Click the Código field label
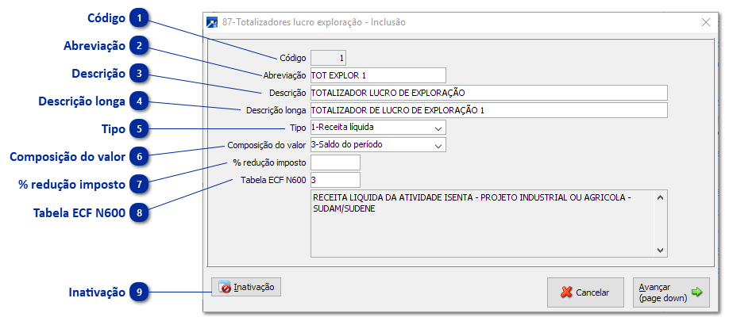The height and width of the screenshot is (321, 729). (x=293, y=59)
